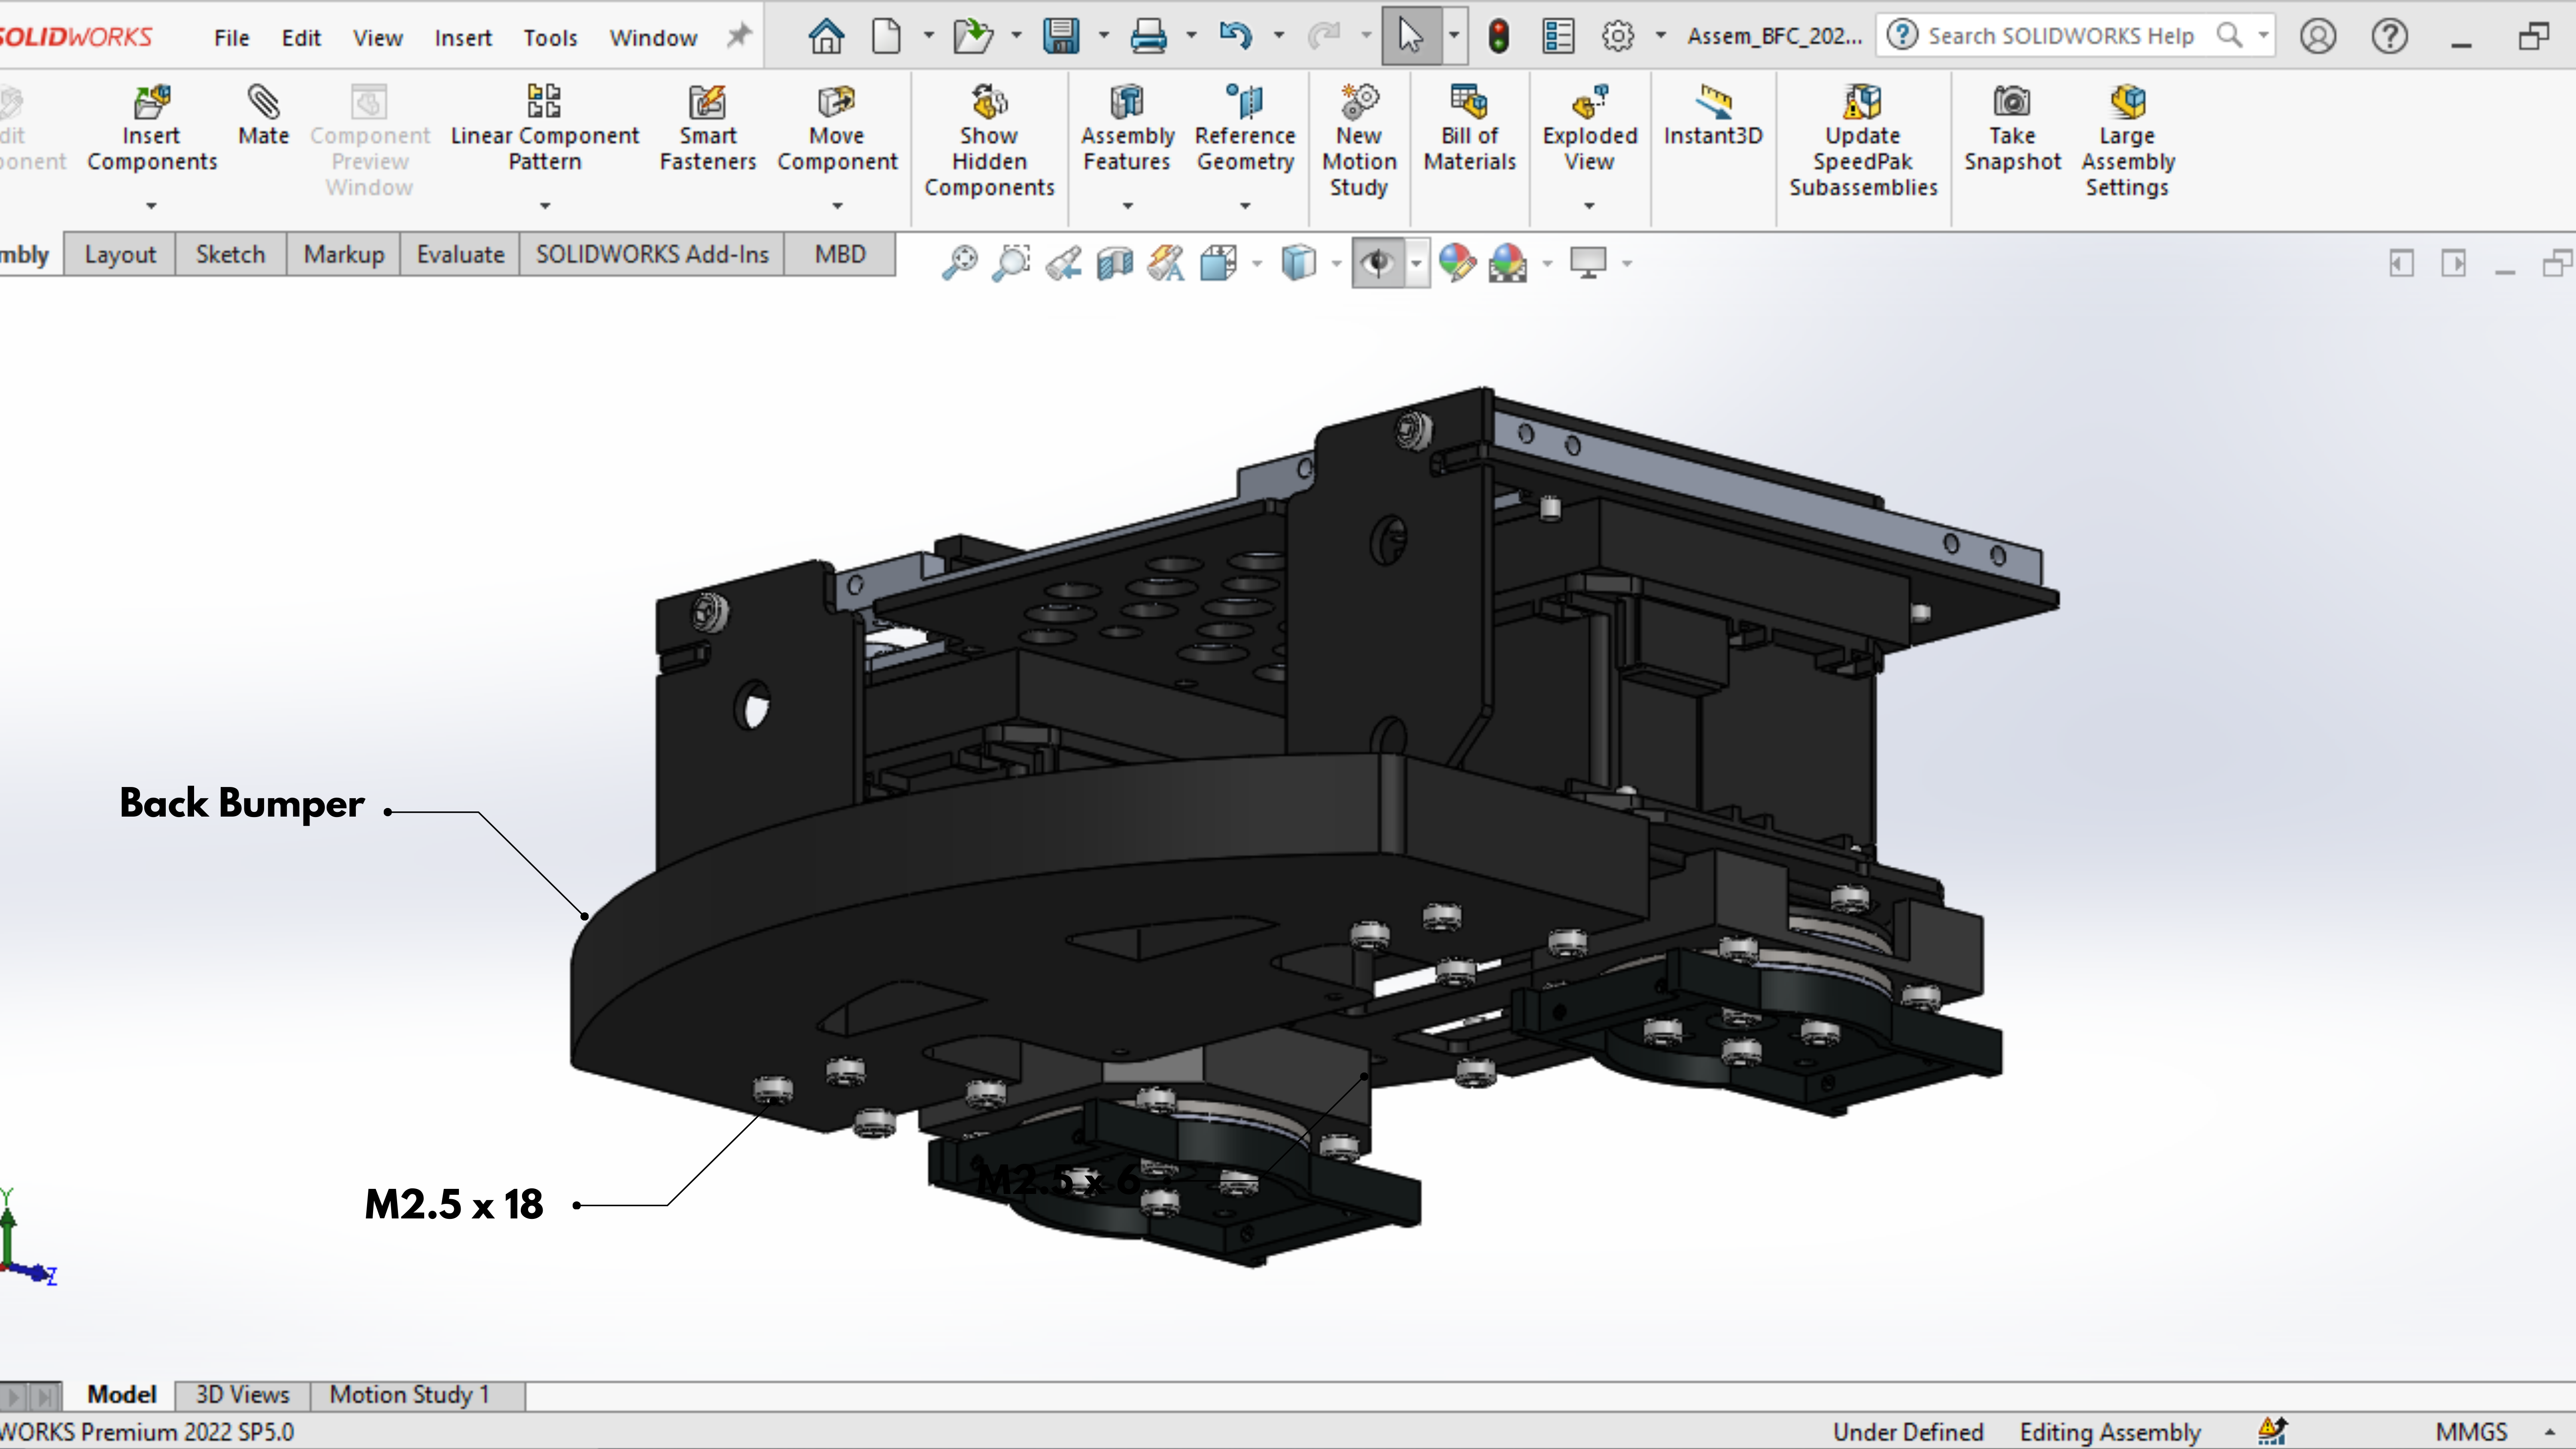The image size is (2576, 1449).
Task: Open the Edit menu
Action: click(301, 38)
